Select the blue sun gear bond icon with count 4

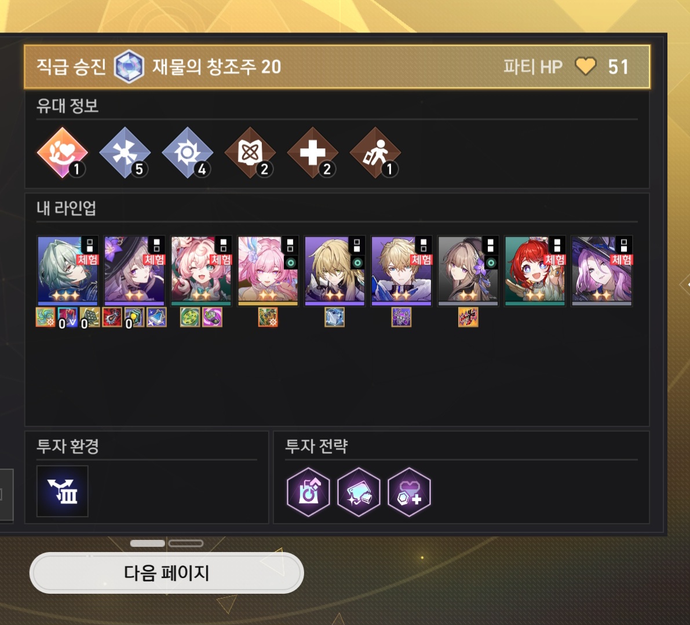188,152
